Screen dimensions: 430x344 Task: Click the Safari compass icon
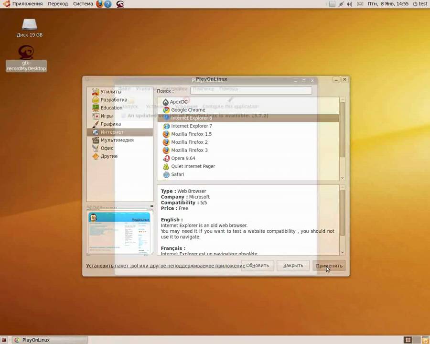click(x=166, y=174)
